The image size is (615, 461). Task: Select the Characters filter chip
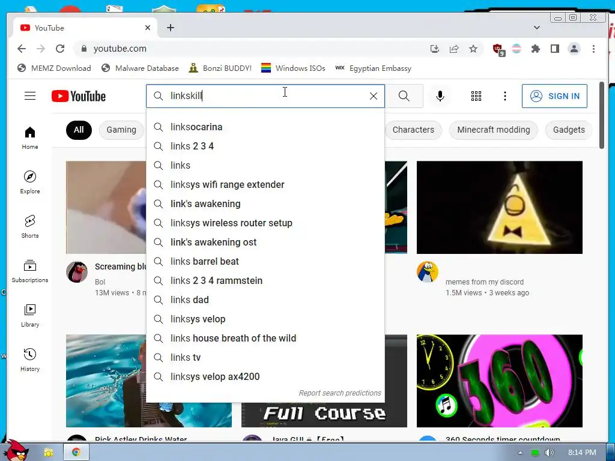(413, 130)
